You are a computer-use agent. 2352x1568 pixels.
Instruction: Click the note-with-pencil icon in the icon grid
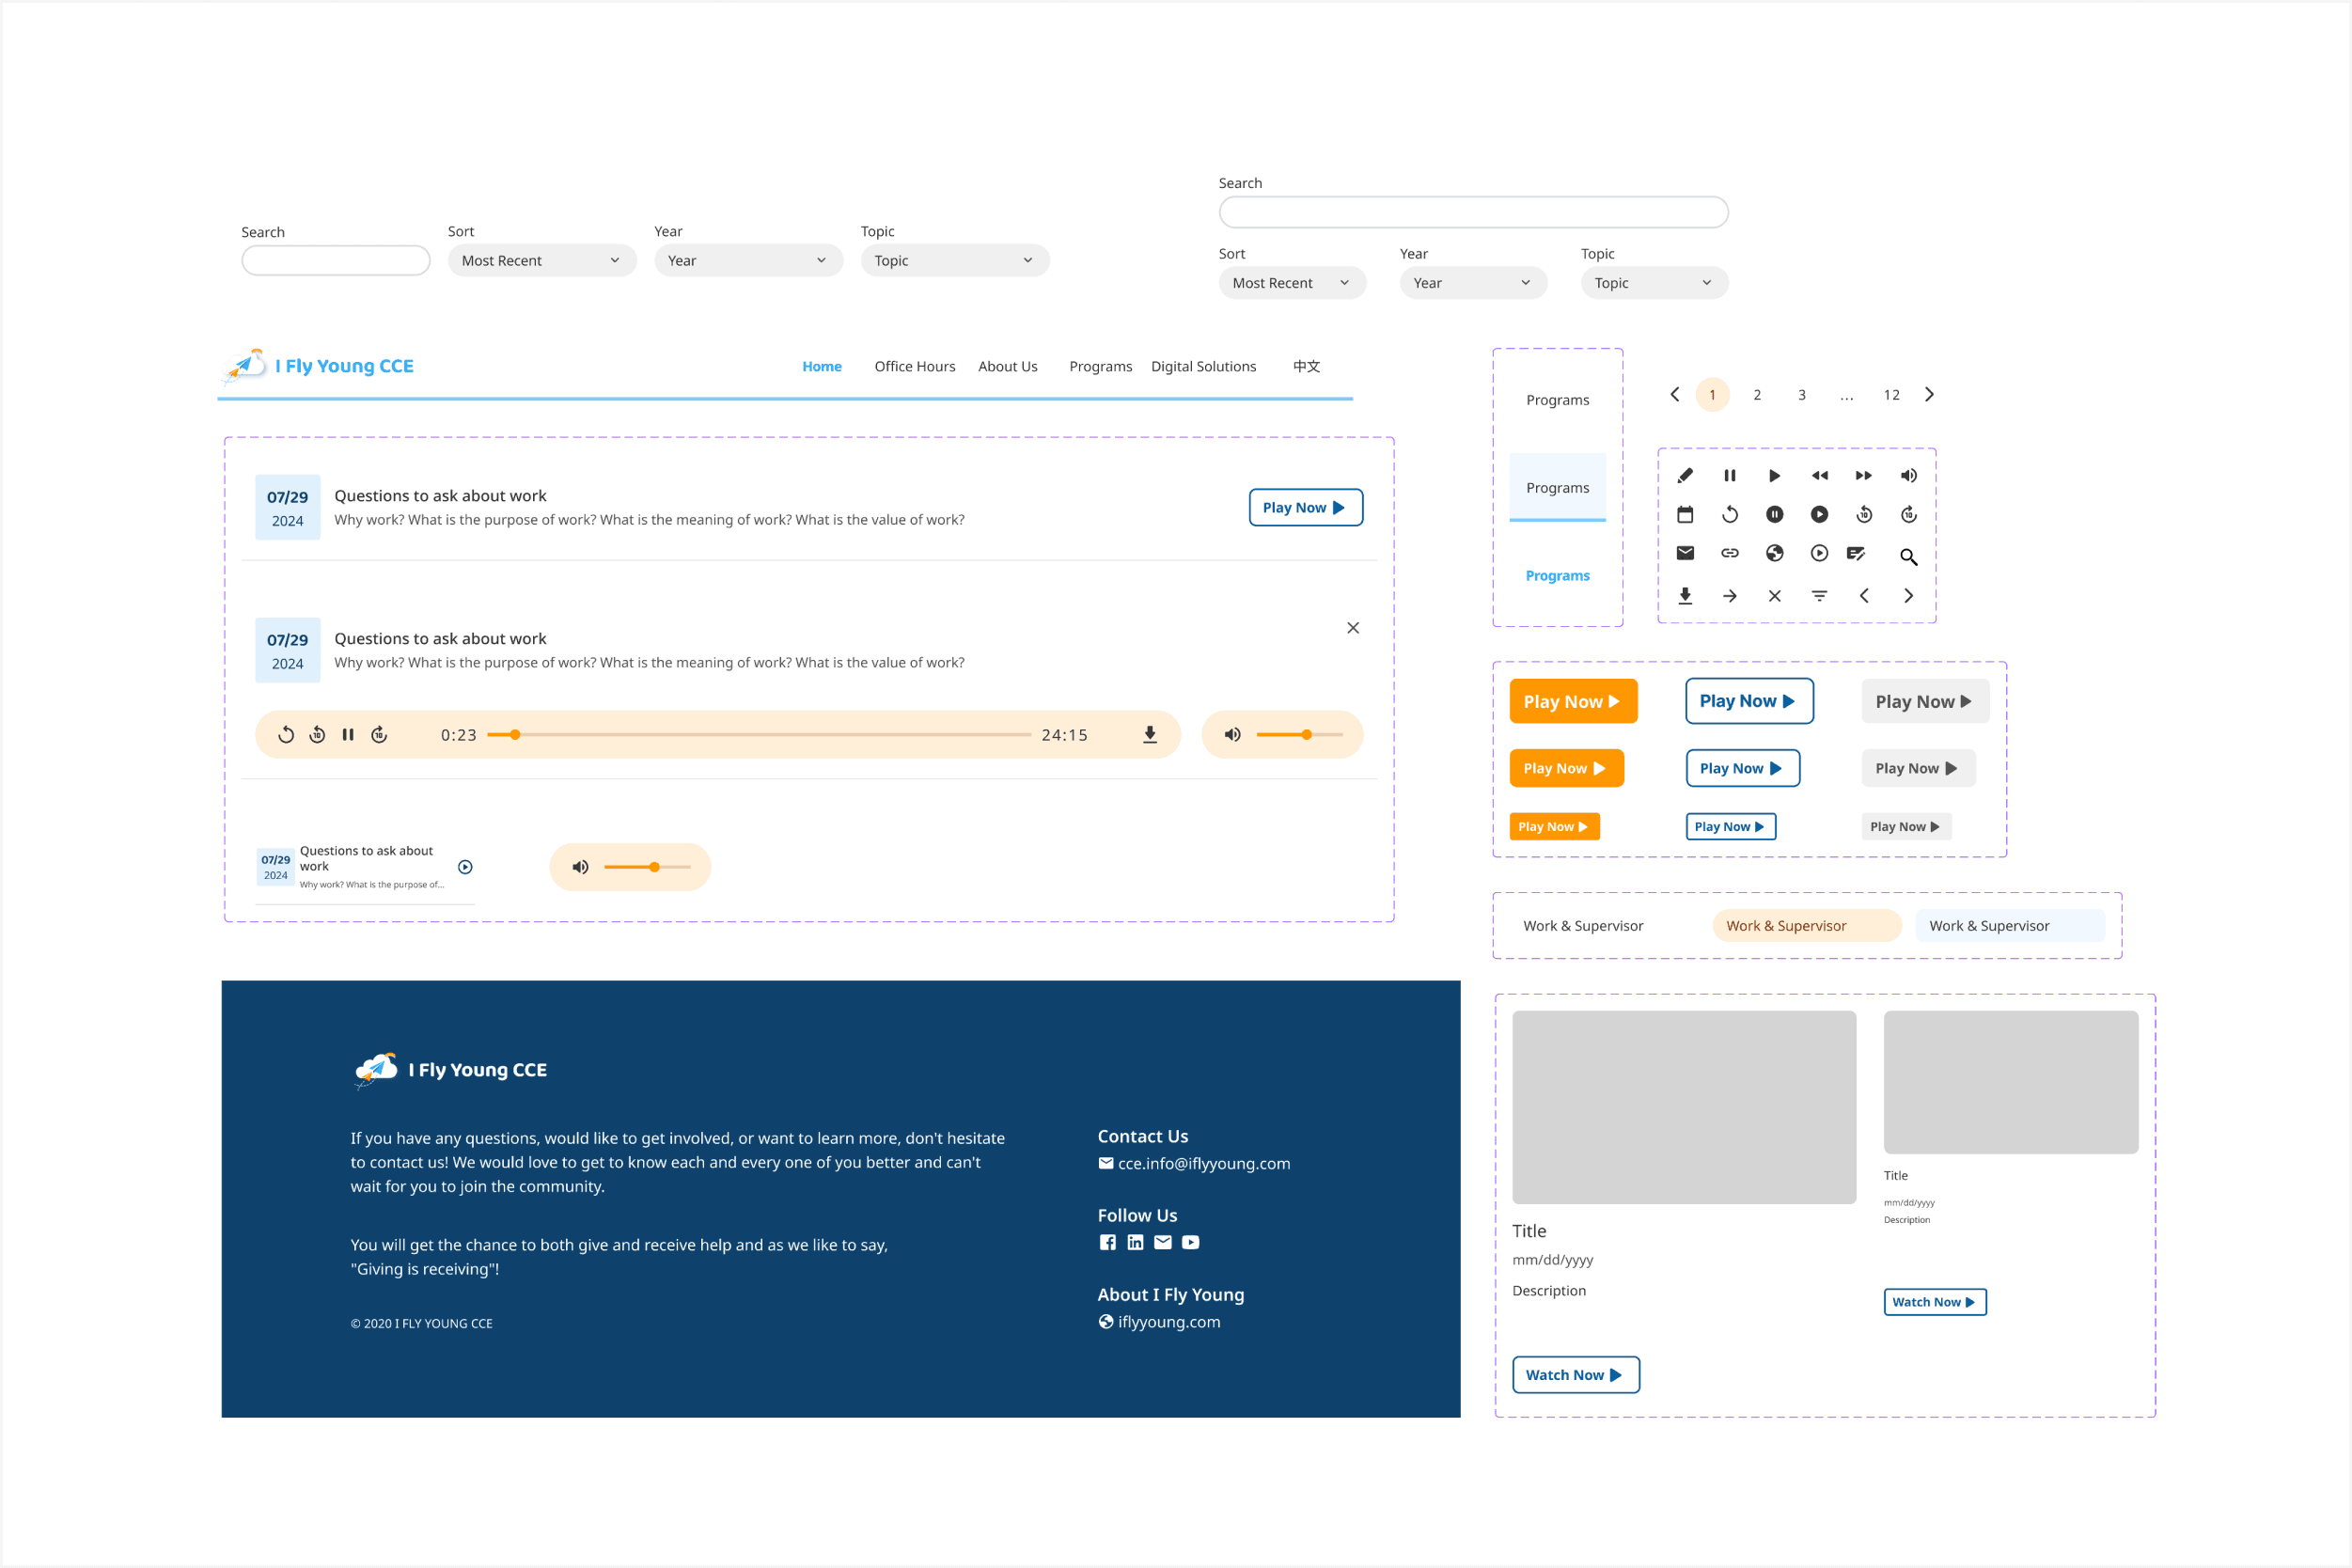(1856, 553)
